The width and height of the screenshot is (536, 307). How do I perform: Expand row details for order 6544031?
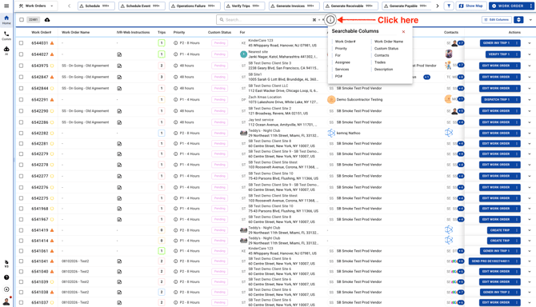click(530, 43)
